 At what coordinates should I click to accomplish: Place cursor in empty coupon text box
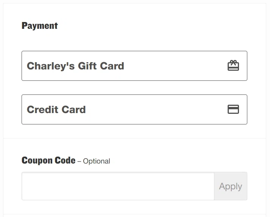point(118,186)
